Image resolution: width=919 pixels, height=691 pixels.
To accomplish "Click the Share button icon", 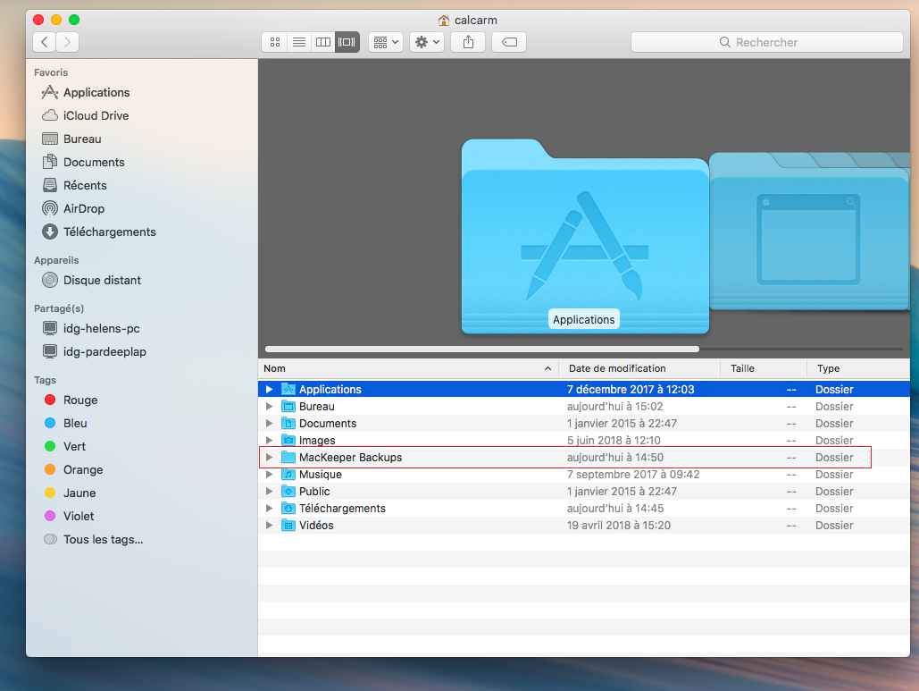I will coord(468,42).
